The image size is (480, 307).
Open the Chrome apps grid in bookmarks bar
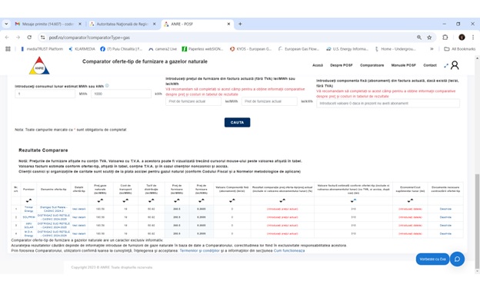pyautogui.click(x=8, y=48)
